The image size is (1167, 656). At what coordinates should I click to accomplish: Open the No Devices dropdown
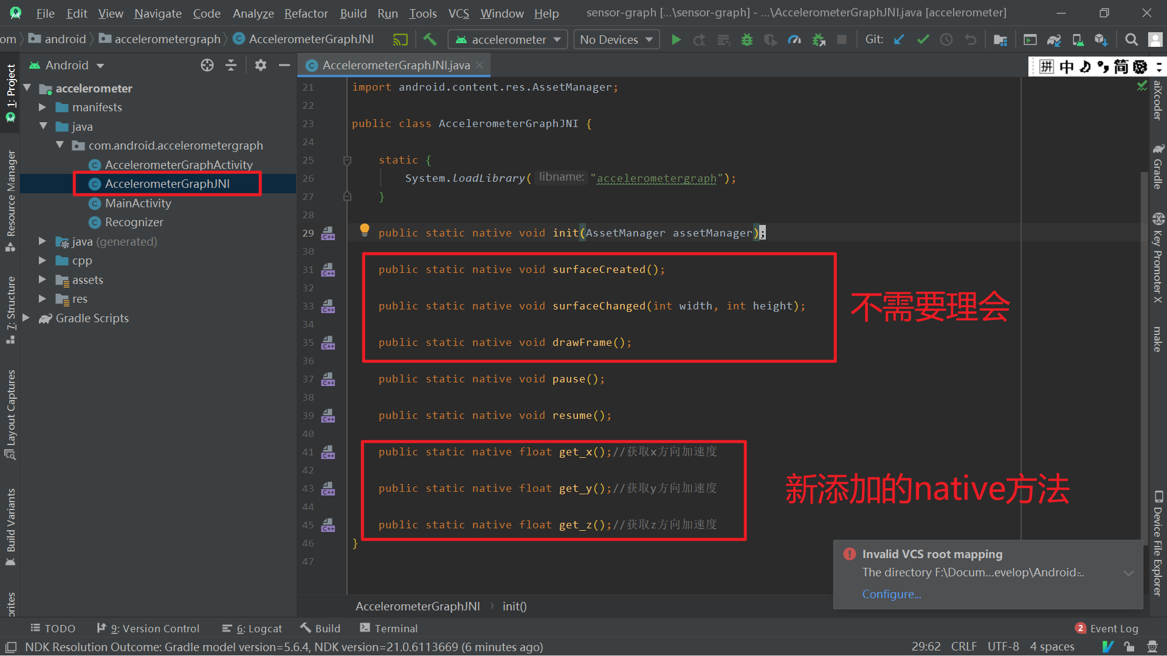tap(616, 40)
